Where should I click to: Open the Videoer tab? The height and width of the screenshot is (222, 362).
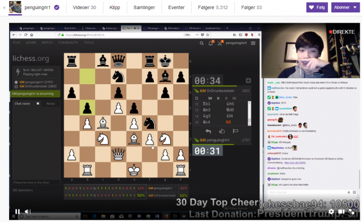tap(84, 7)
